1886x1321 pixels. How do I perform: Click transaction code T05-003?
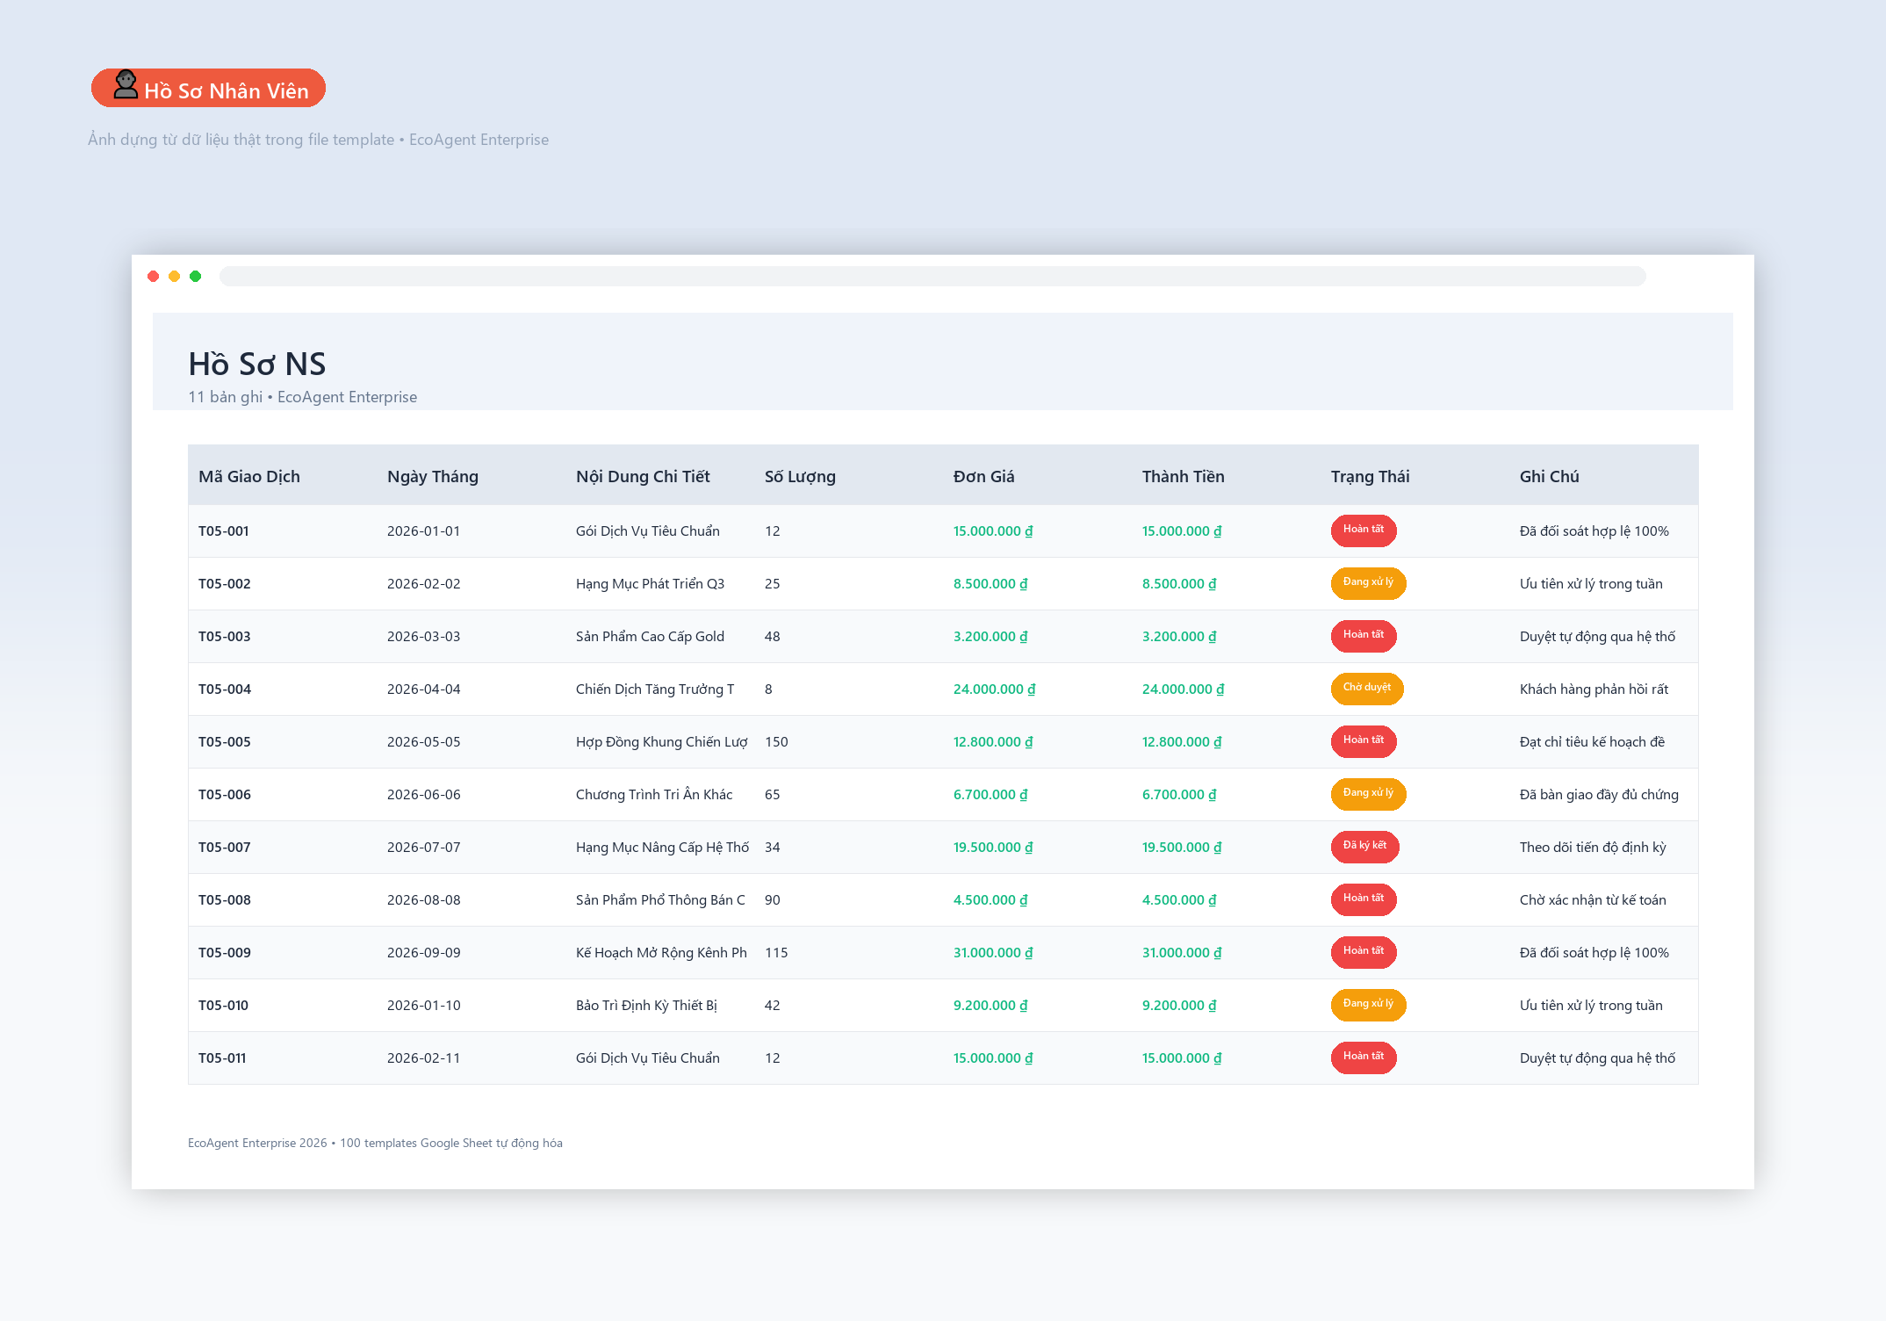coord(225,636)
